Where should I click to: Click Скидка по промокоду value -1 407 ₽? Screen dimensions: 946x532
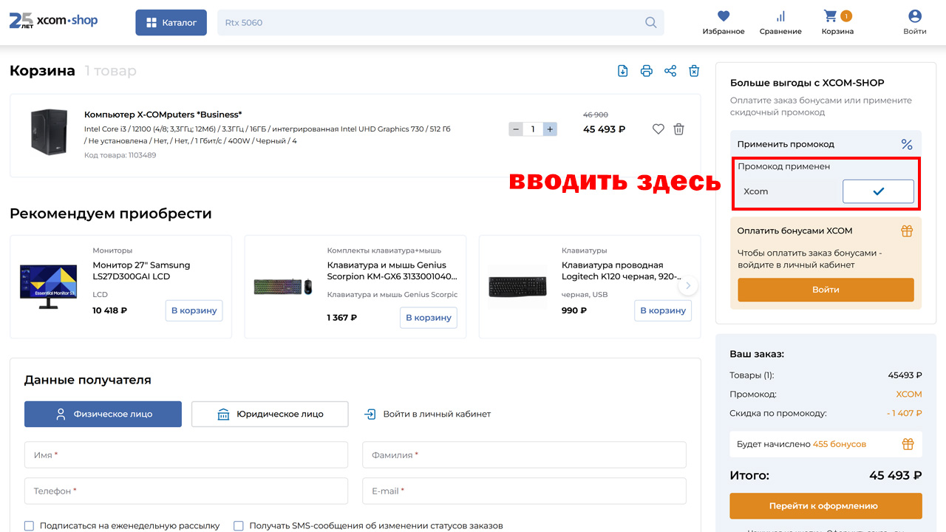(905, 414)
